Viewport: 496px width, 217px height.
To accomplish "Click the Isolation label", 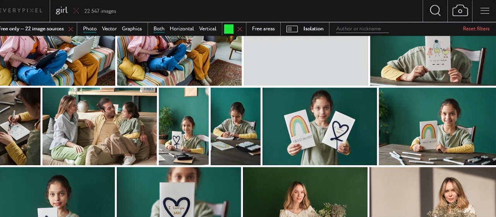I will tap(313, 29).
